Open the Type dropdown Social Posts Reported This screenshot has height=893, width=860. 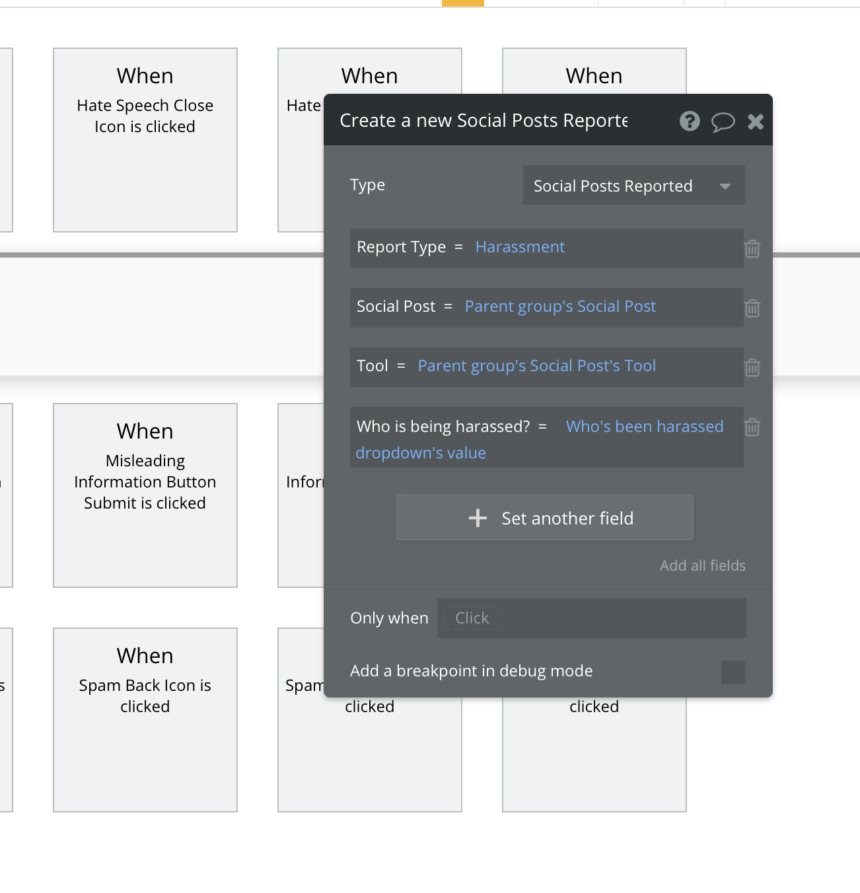633,186
